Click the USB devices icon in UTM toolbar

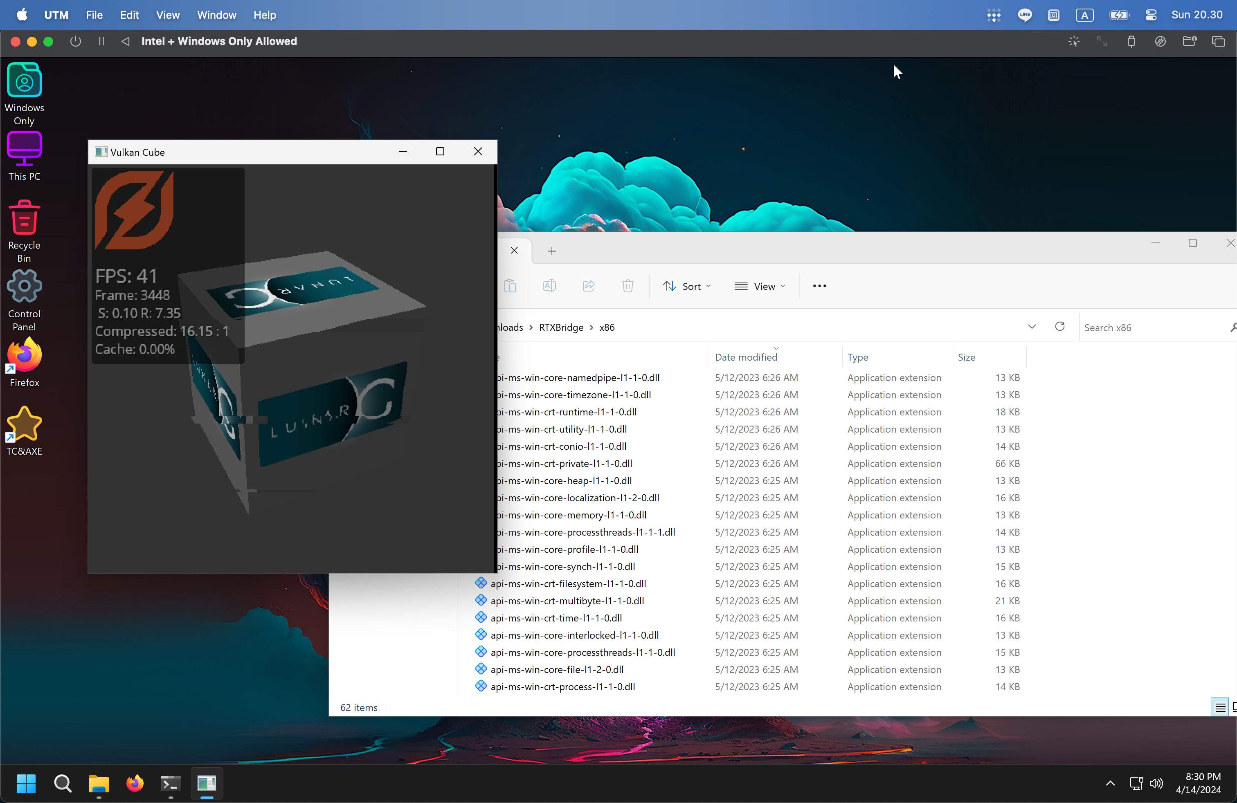[1131, 41]
